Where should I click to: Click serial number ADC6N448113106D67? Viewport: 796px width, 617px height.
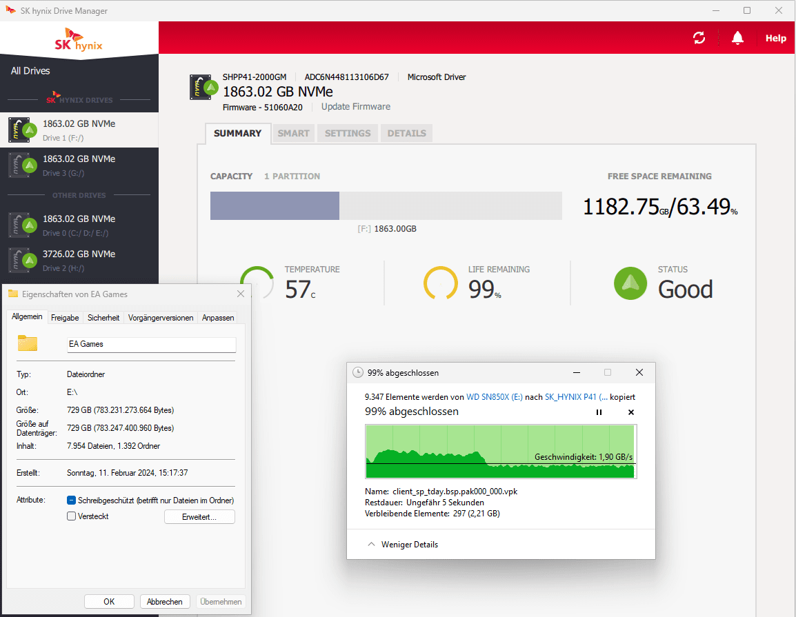[x=347, y=77]
